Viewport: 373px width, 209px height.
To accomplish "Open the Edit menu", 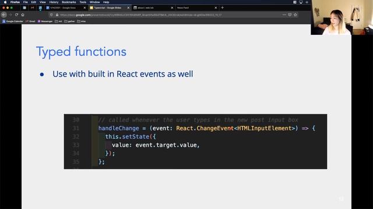I will pyautogui.click(x=34, y=2).
